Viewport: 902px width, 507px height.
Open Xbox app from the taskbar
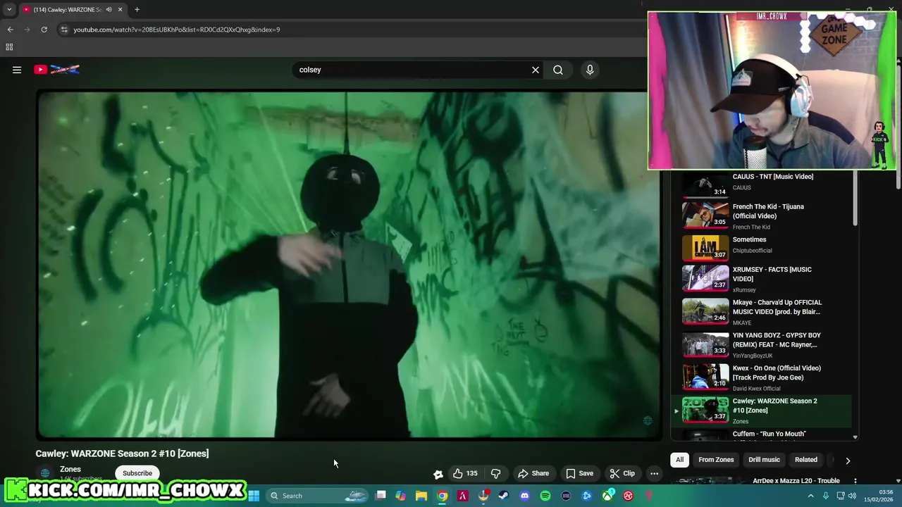[x=607, y=496]
